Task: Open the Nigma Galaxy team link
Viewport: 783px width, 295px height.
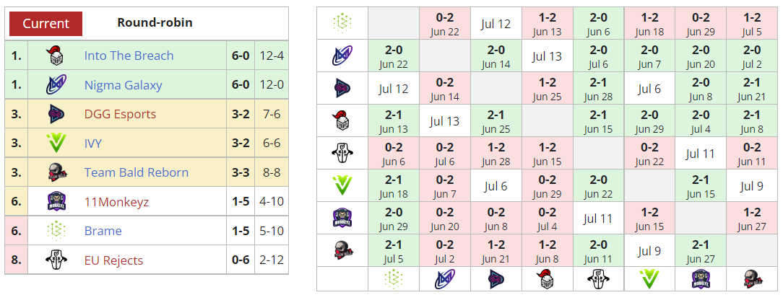Action: click(x=123, y=85)
